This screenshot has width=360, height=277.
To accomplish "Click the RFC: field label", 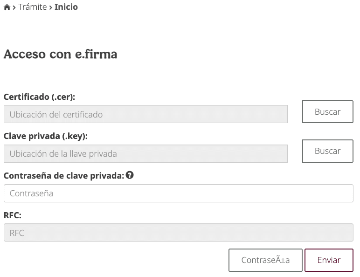I will [x=13, y=215].
